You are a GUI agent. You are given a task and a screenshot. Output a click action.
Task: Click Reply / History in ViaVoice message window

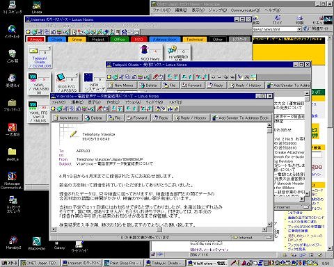pos(191,118)
